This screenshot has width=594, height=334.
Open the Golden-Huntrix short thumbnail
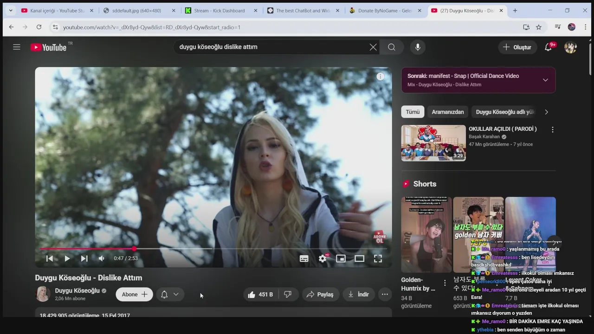[426, 235]
